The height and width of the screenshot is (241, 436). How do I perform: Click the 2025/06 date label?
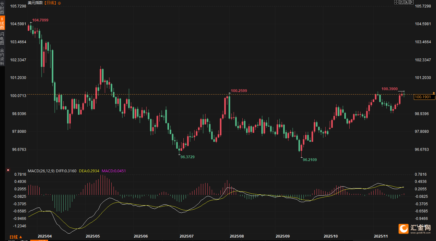(x=141, y=236)
